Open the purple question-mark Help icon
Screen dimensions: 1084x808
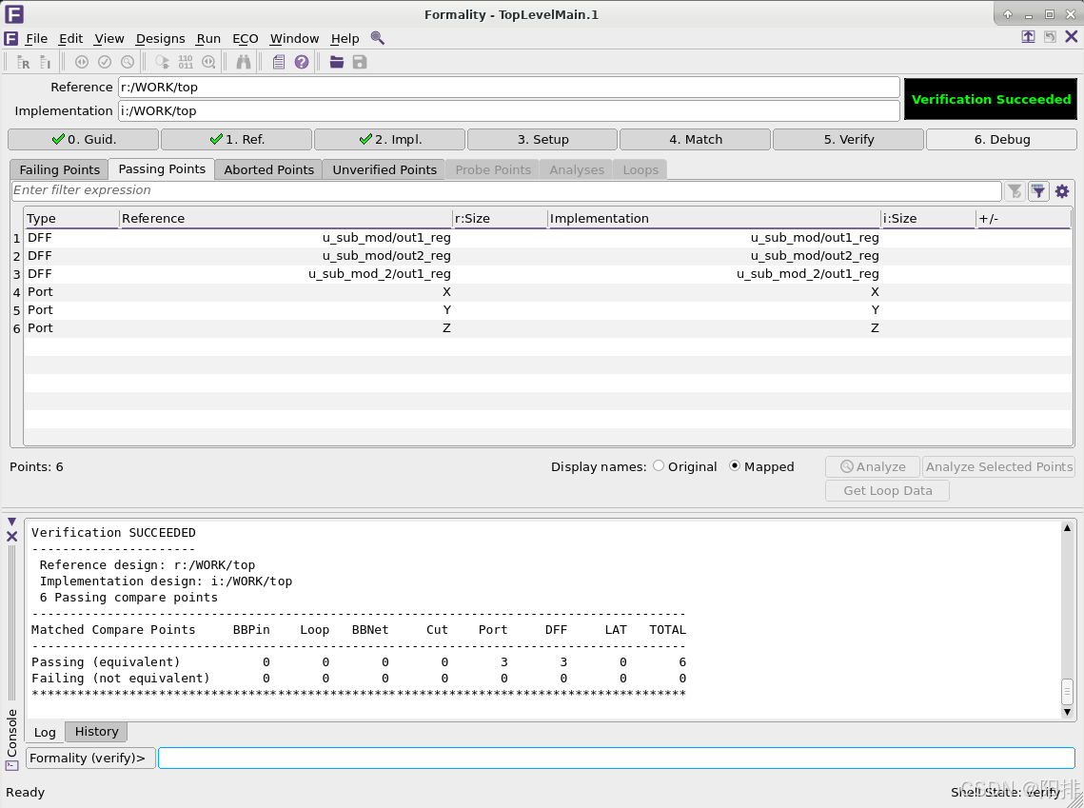click(302, 62)
